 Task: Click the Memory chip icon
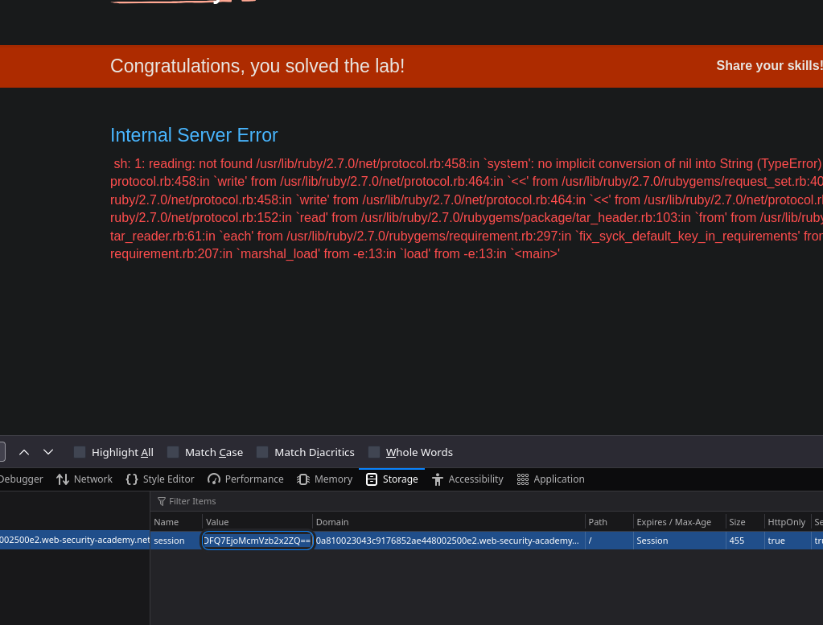click(303, 479)
